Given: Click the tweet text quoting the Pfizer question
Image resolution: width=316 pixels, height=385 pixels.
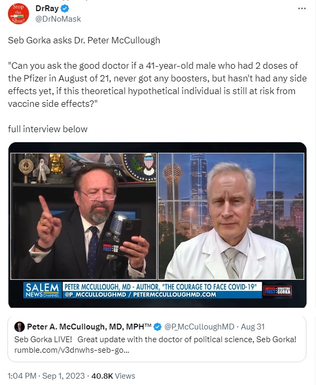Looking at the screenshot, I should pyautogui.click(x=157, y=85).
